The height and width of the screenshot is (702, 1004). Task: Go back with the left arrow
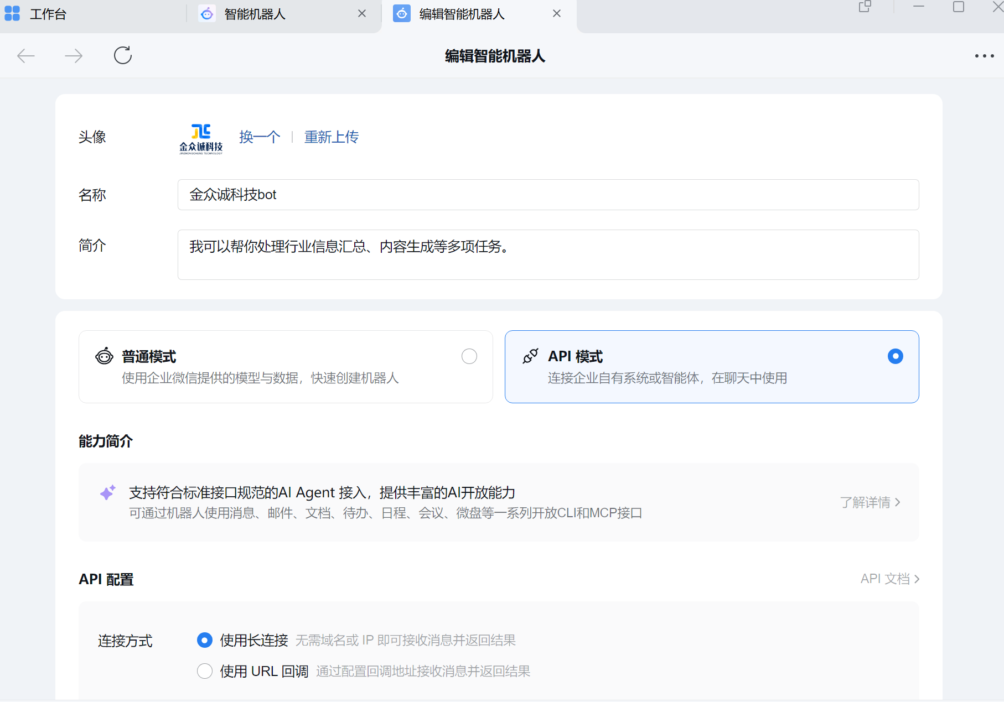click(26, 56)
